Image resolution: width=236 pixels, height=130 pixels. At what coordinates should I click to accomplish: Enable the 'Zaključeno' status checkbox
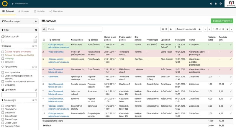point(3,62)
